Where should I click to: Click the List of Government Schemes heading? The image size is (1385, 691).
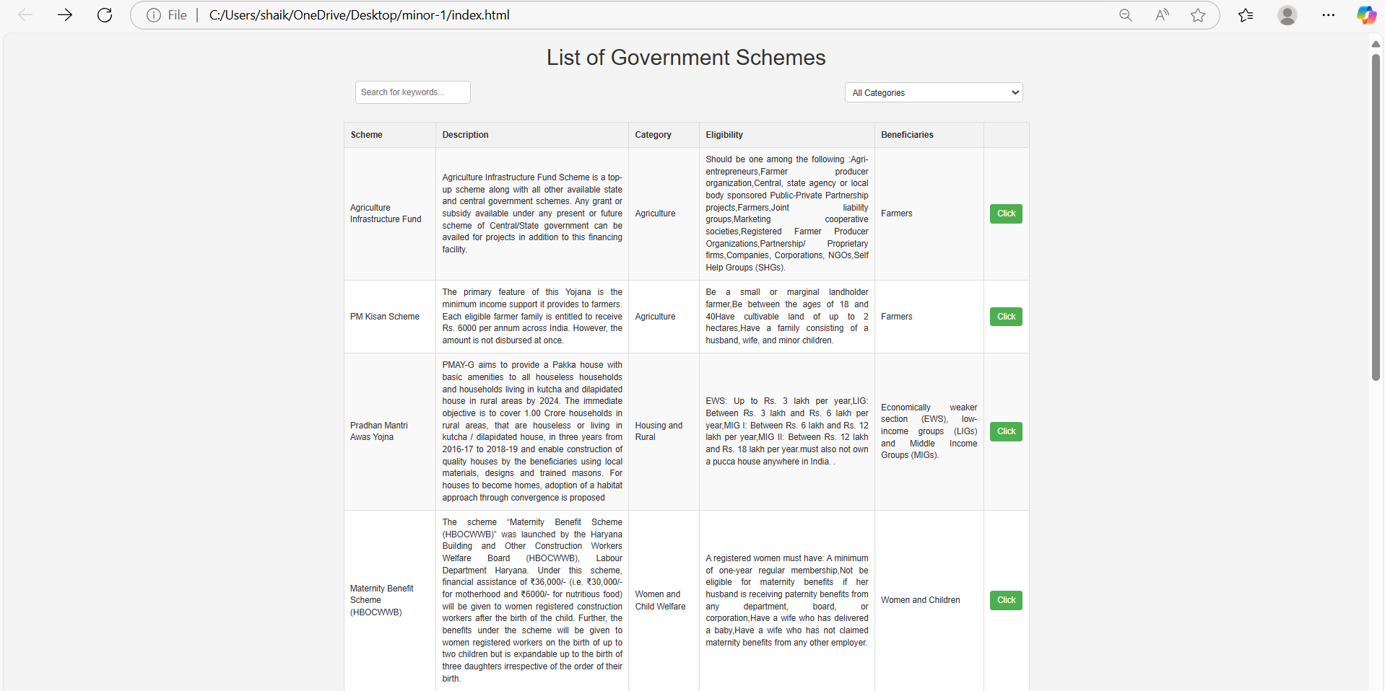point(686,58)
